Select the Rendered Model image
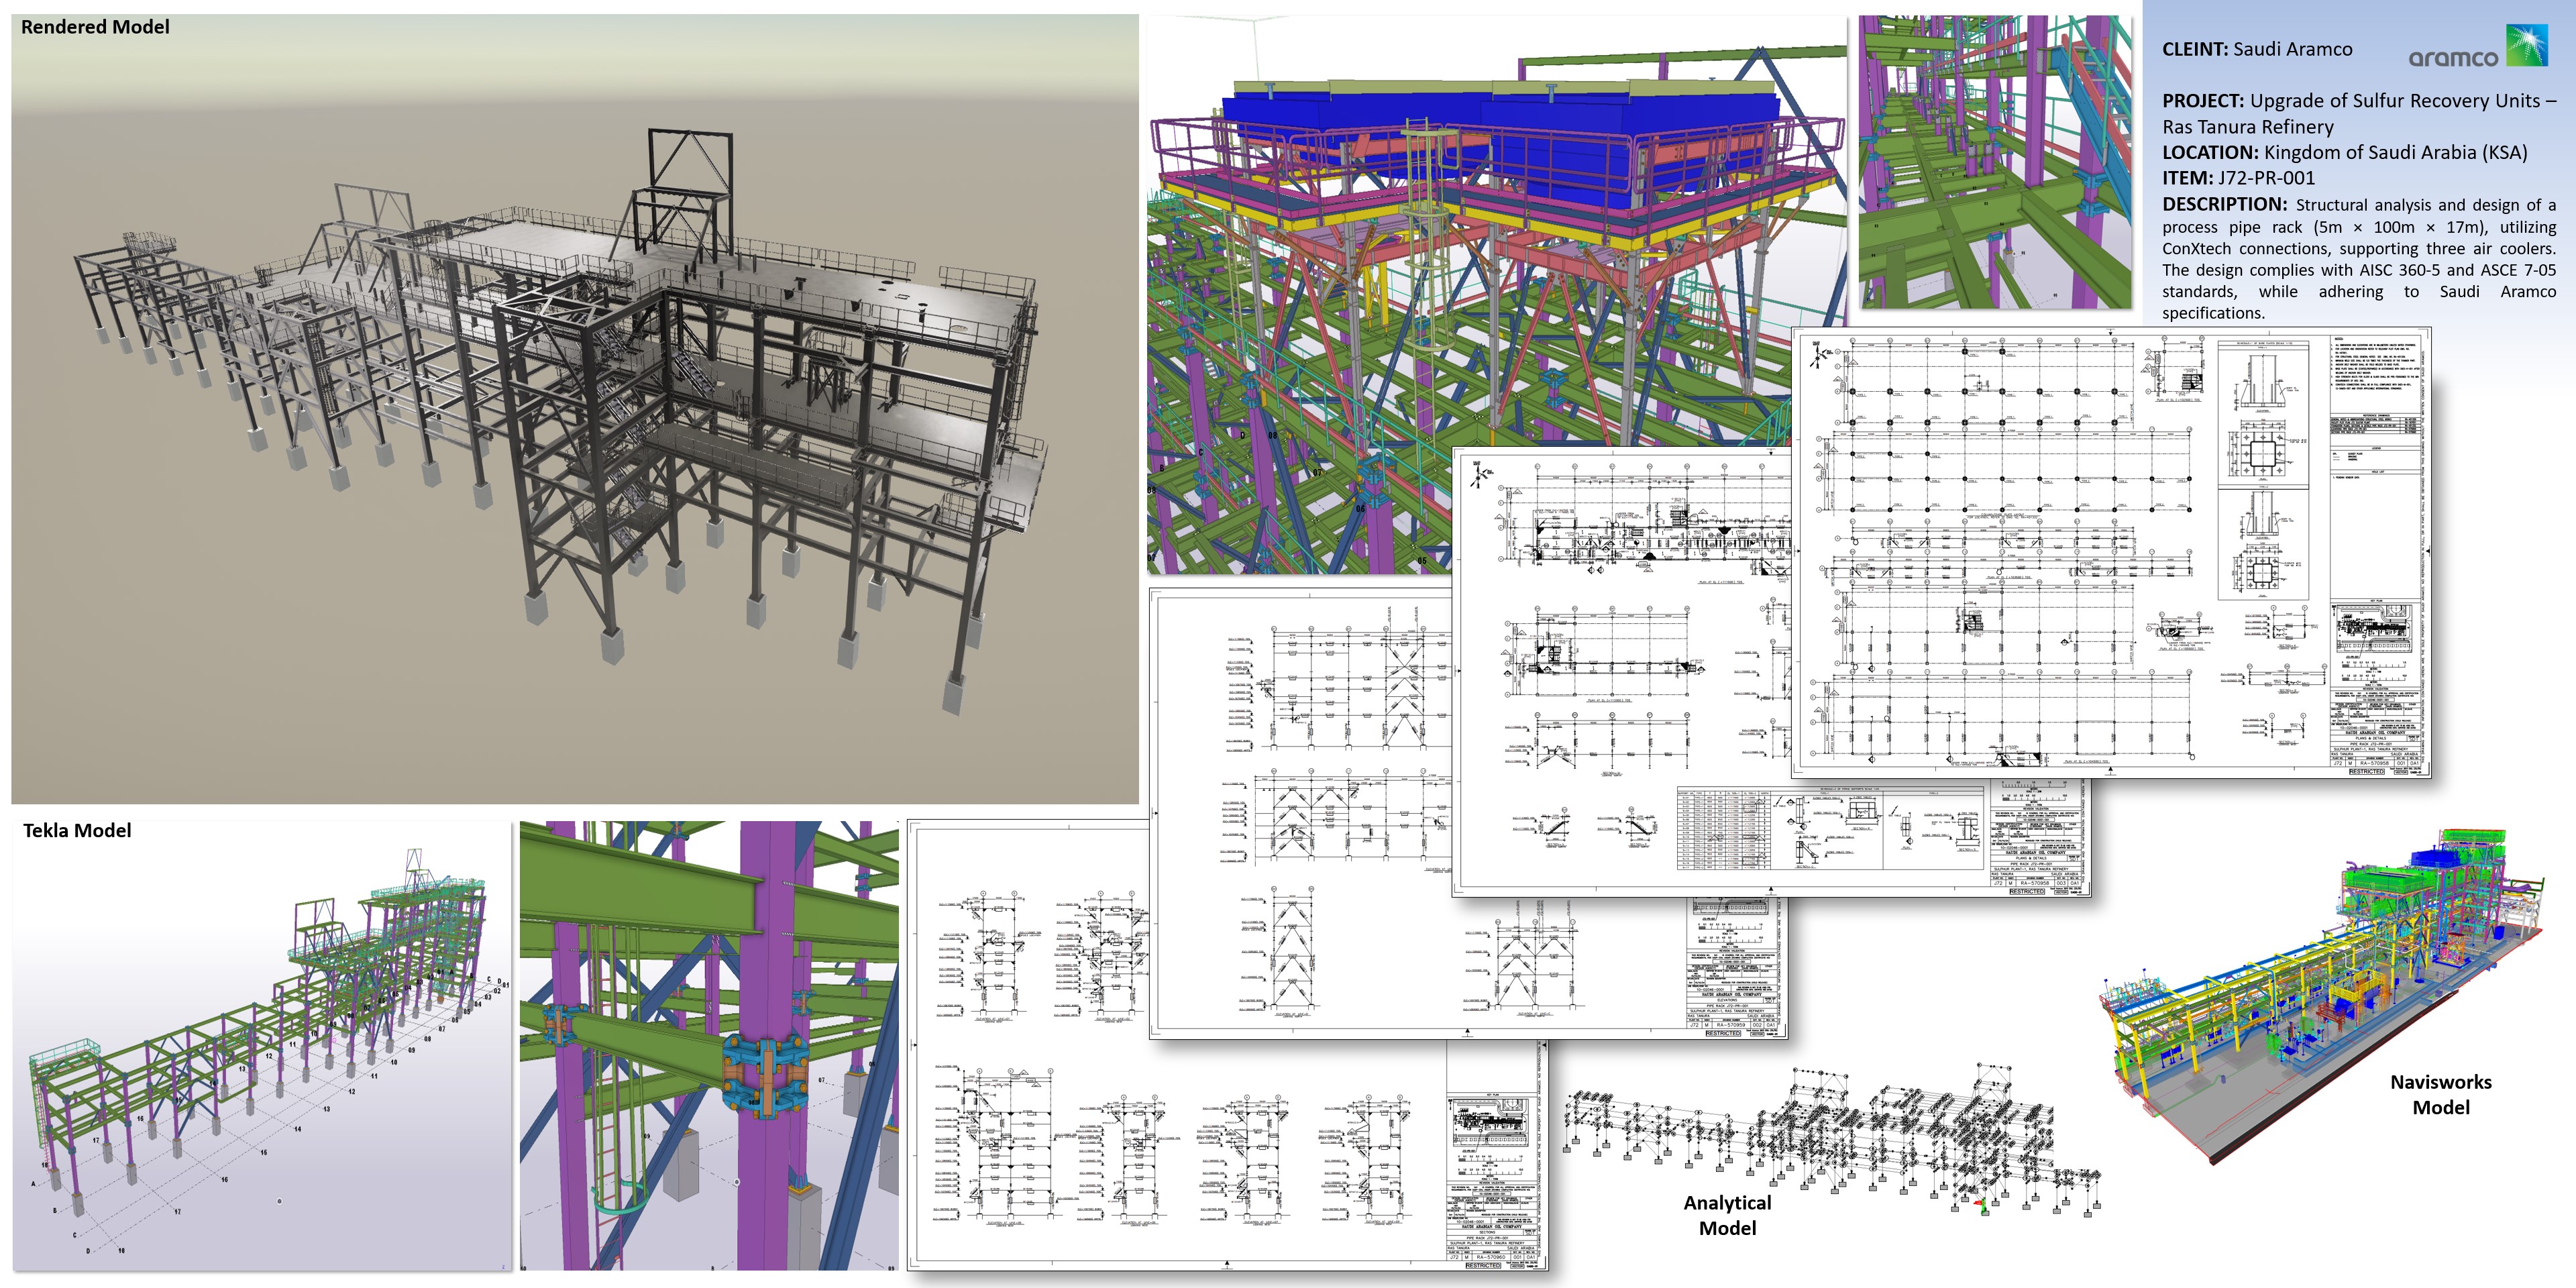Image resolution: width=2576 pixels, height=1288 pixels. coord(575,409)
